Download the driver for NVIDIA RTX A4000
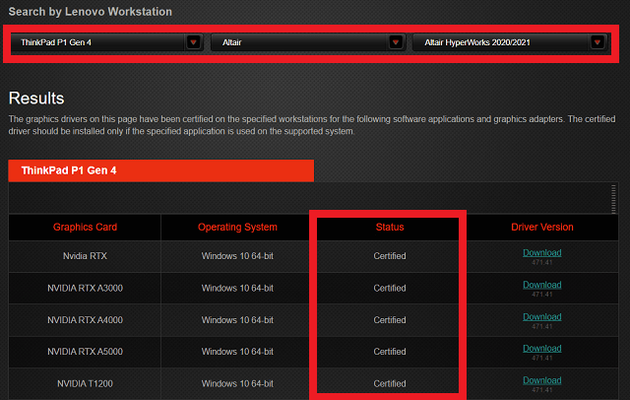The width and height of the screenshot is (630, 400). pos(541,316)
